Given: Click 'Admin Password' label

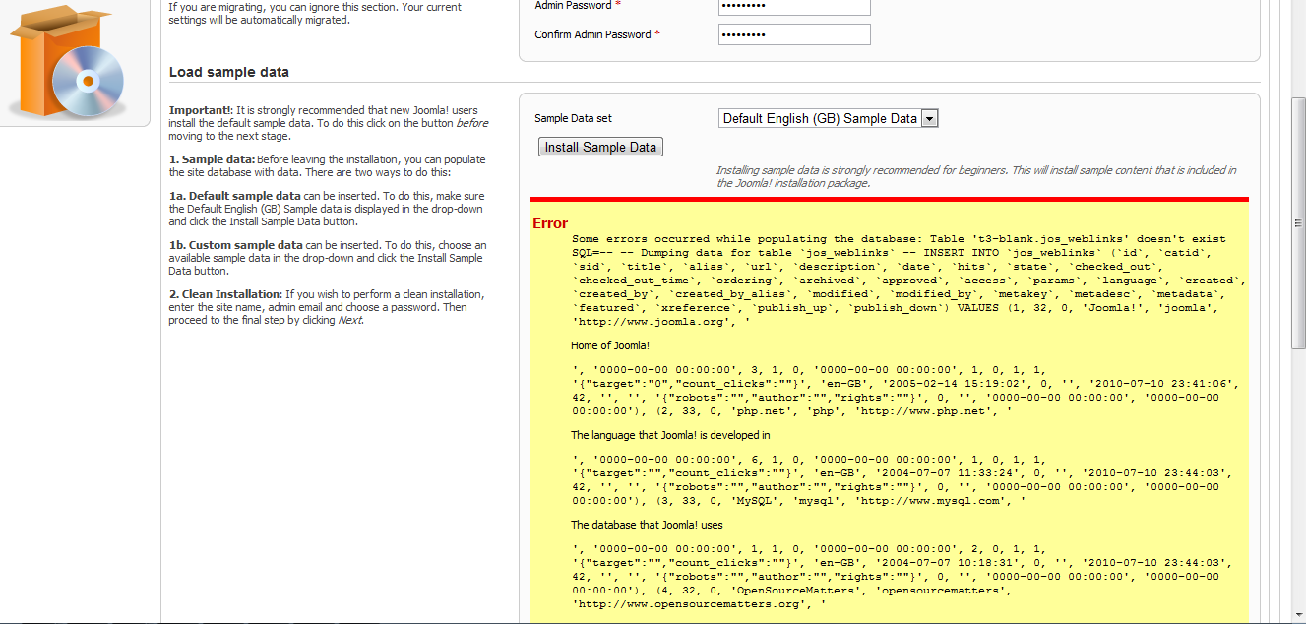Looking at the screenshot, I should 578,5.
